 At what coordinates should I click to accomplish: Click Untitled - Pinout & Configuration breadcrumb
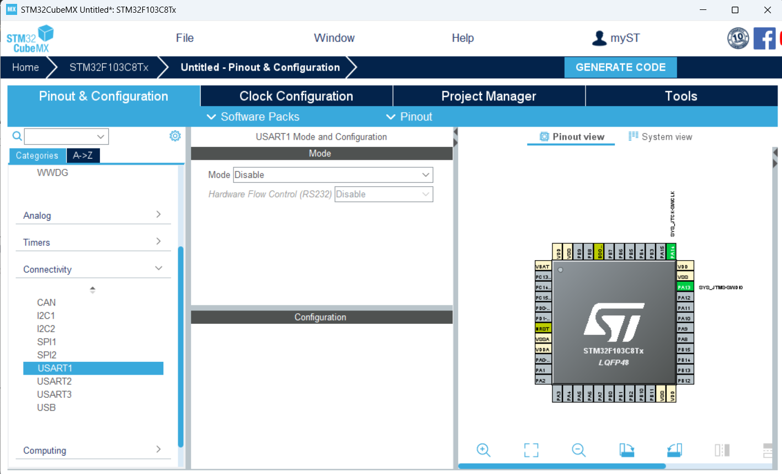260,67
